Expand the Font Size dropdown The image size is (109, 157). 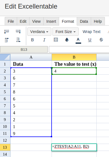[65, 32]
